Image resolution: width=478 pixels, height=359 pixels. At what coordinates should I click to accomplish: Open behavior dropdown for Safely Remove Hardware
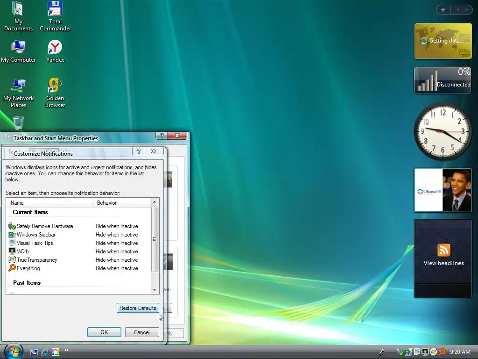(x=117, y=226)
